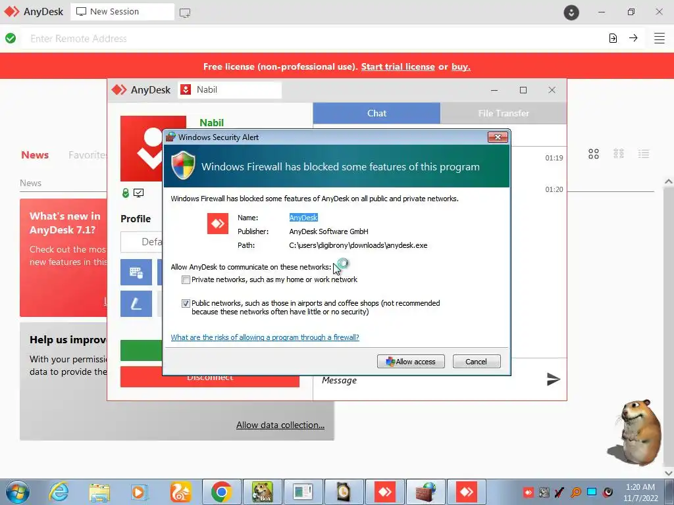Click the monitor status icon under avatar

click(138, 193)
